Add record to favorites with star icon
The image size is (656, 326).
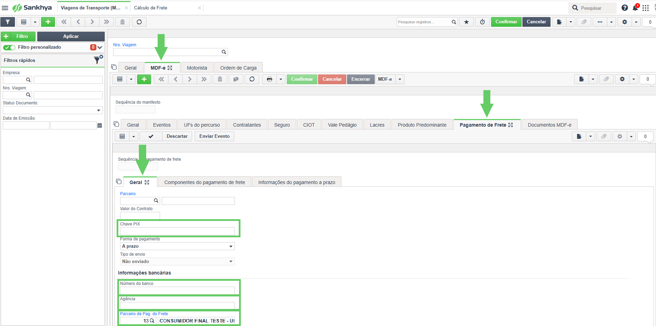pyautogui.click(x=466, y=22)
